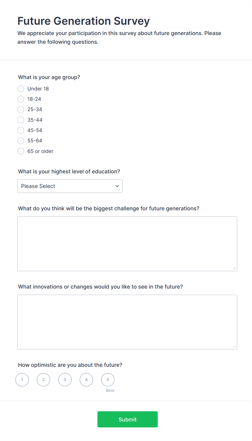Choose optimism rating 3

tap(65, 380)
